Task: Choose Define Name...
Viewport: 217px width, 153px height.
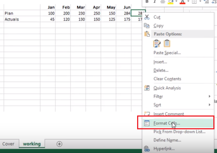Action: 178,140
